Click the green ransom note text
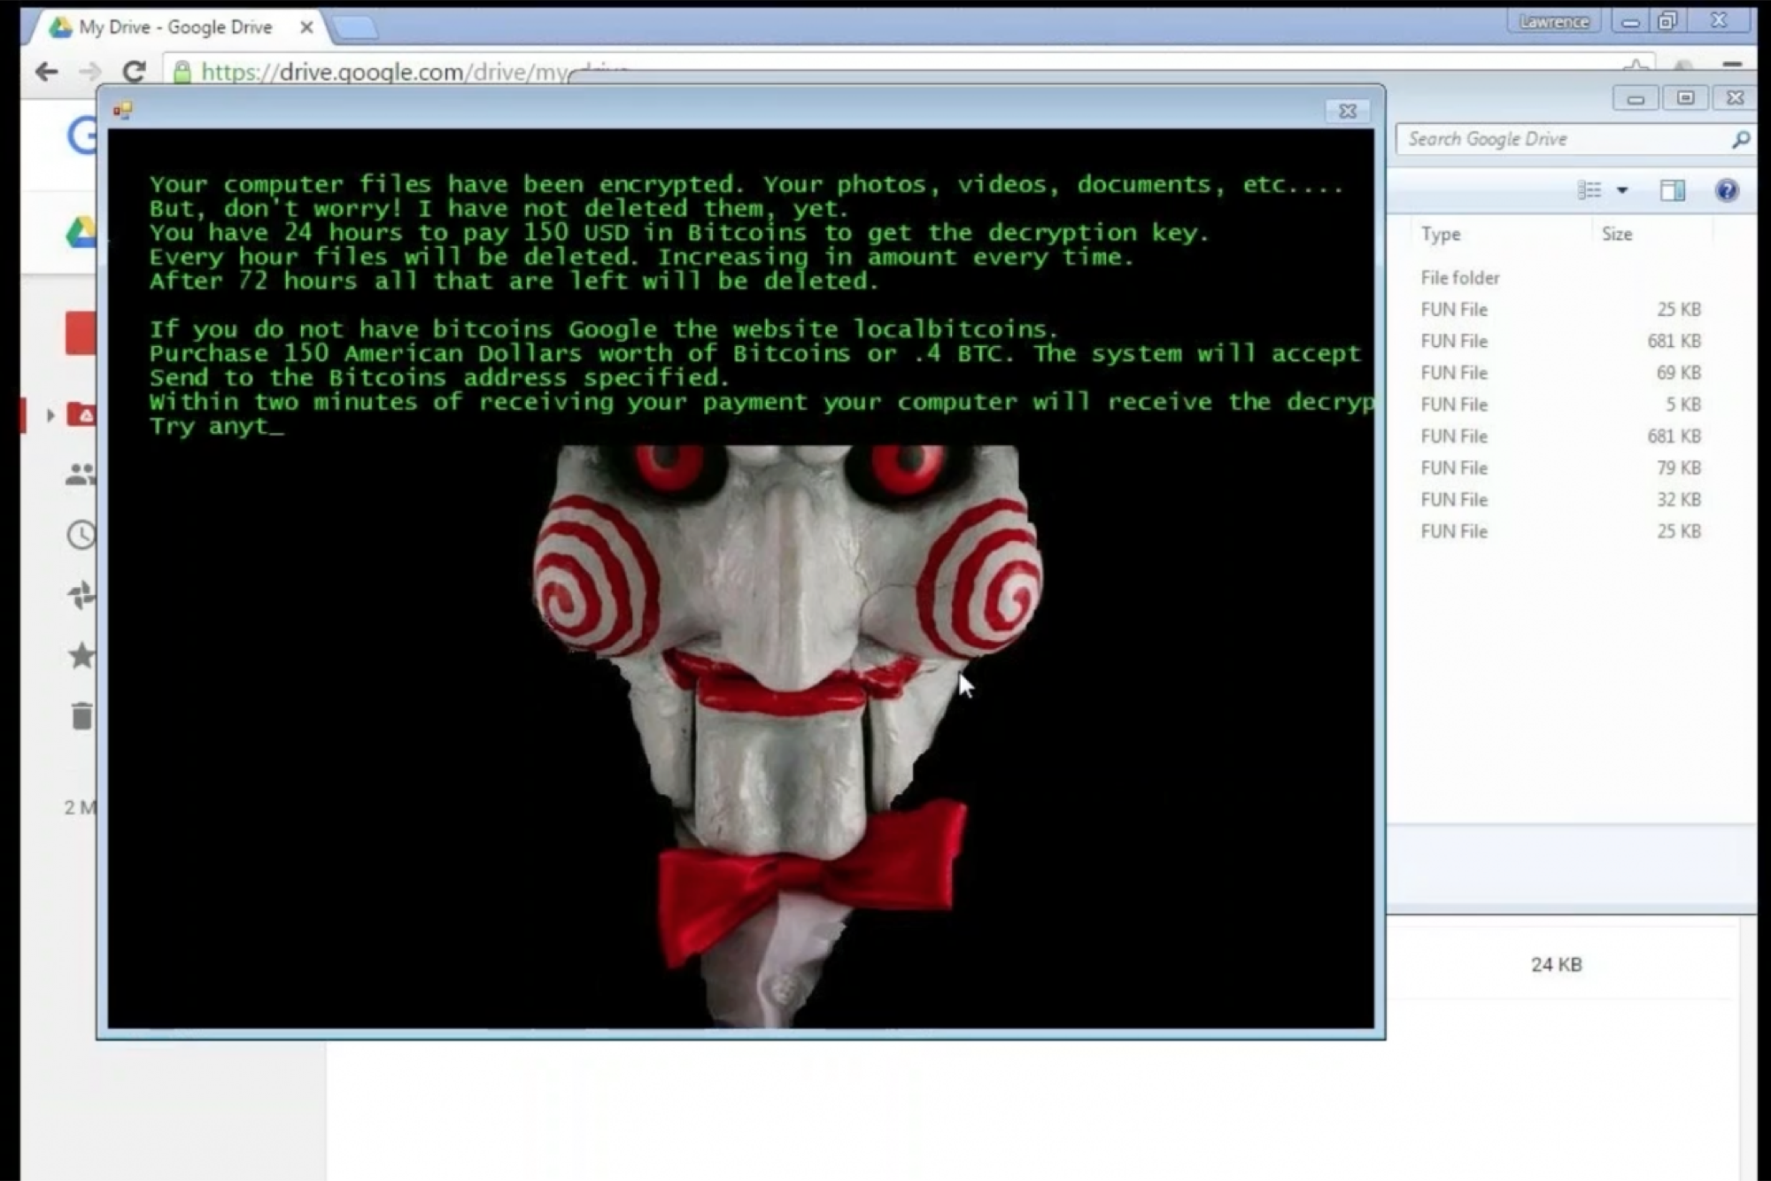 [762, 305]
